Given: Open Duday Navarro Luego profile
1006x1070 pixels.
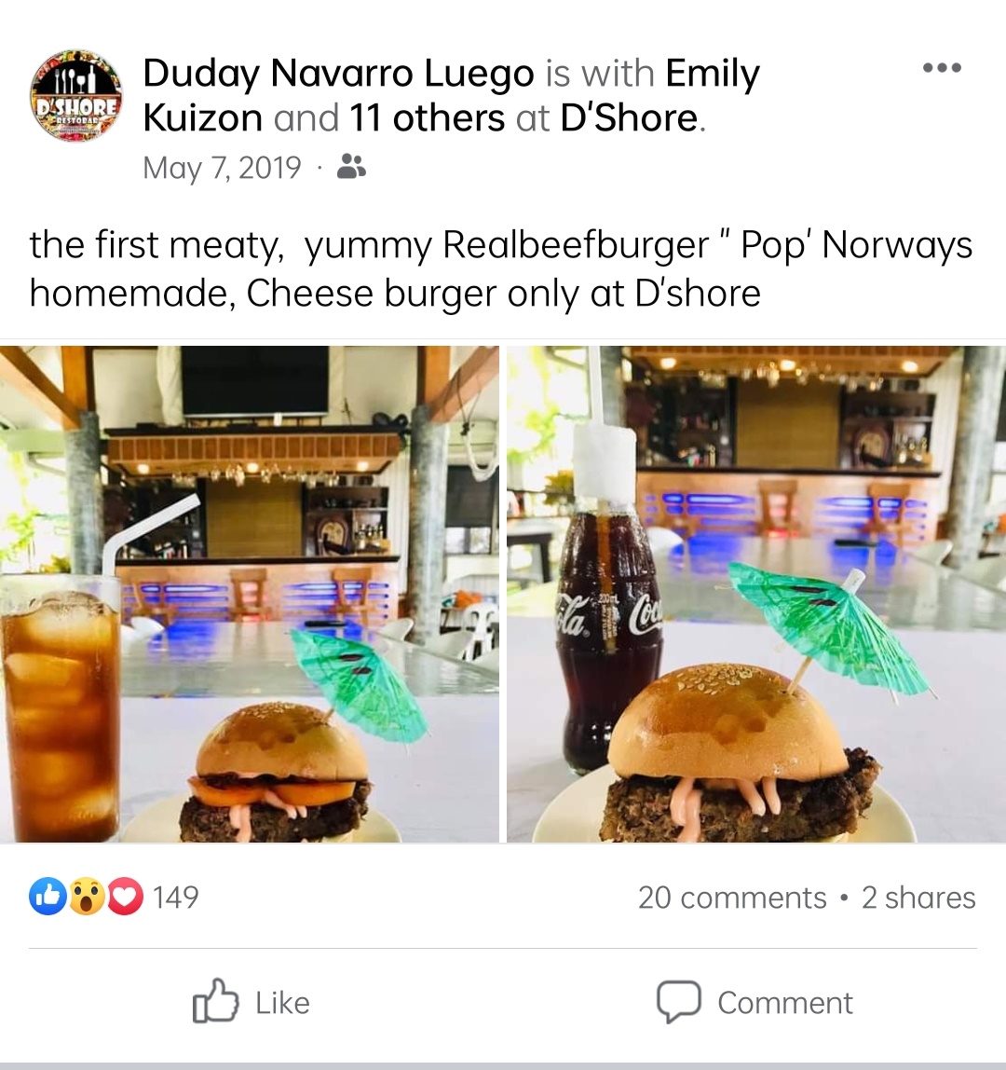Looking at the screenshot, I should click(338, 73).
